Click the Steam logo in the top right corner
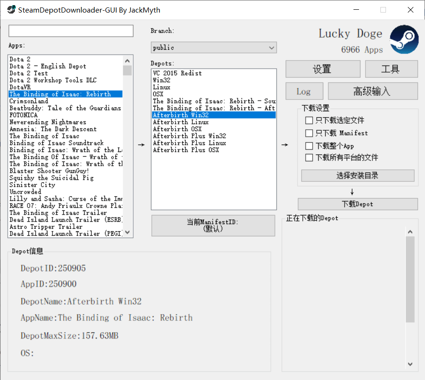425x380 pixels. 404,39
